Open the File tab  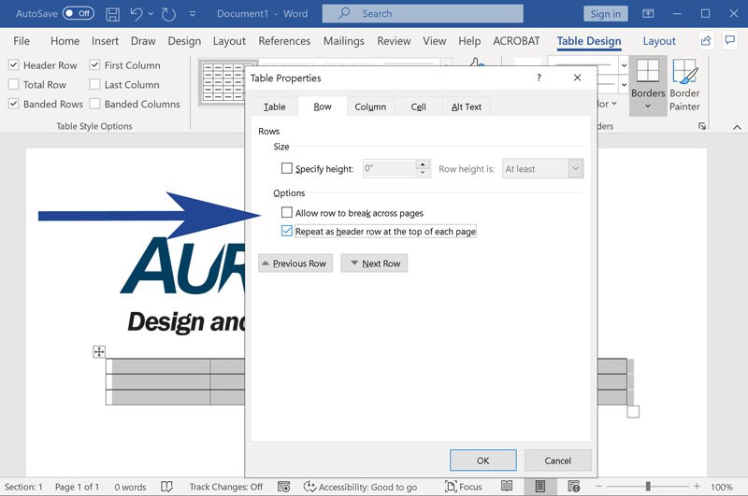tap(22, 41)
